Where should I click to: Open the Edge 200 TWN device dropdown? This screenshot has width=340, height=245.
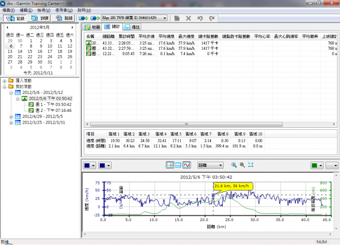pos(134,18)
